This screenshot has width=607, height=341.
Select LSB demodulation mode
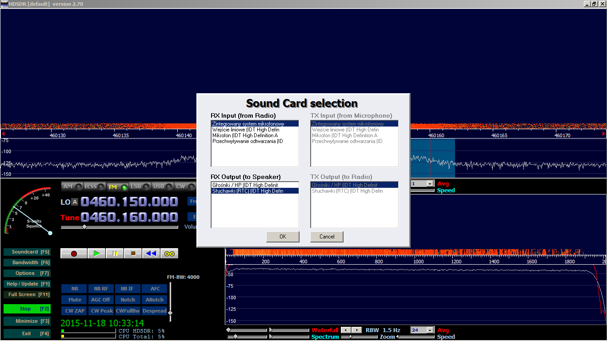pyautogui.click(x=140, y=186)
